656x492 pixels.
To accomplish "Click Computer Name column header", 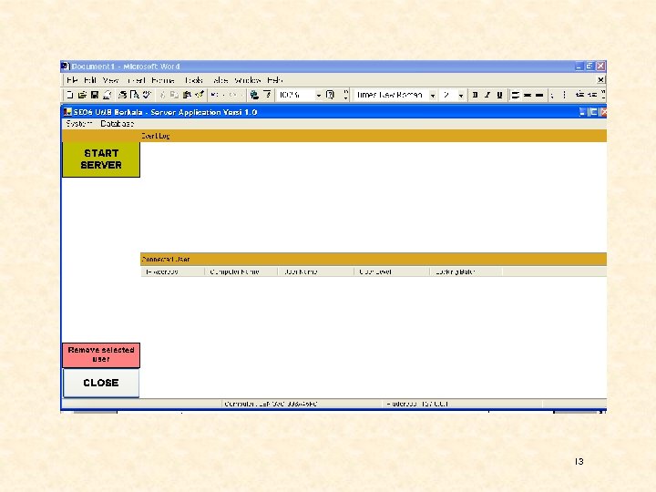I will pos(241,272).
